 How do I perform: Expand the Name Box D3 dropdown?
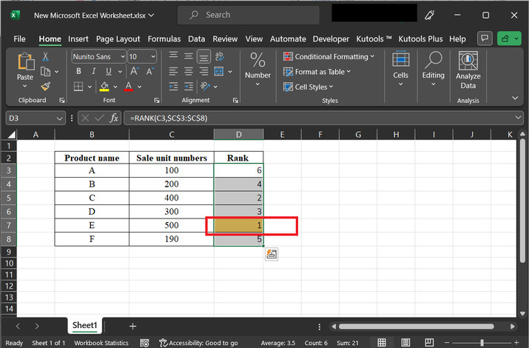pyautogui.click(x=59, y=118)
